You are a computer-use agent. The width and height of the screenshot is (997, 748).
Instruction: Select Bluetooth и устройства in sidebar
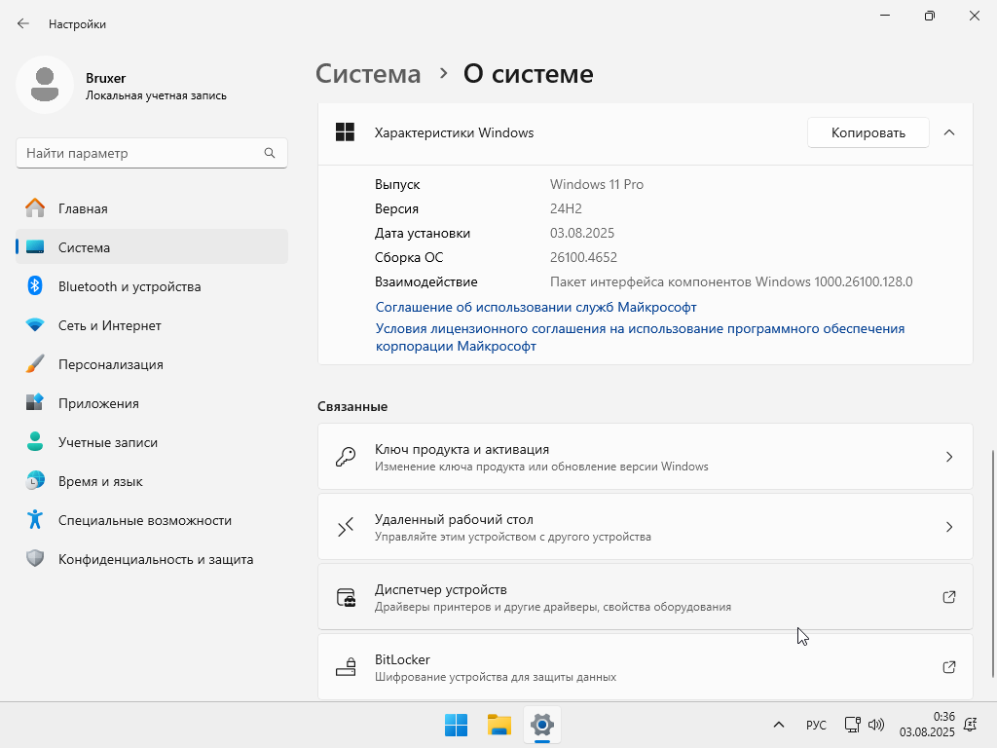152,285
